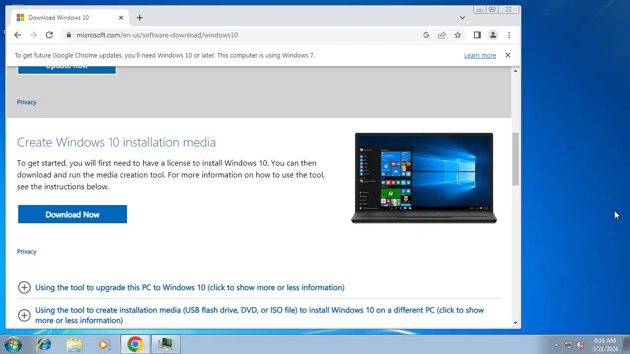
Task: Open the Windows Start menu
Action: coord(14,344)
